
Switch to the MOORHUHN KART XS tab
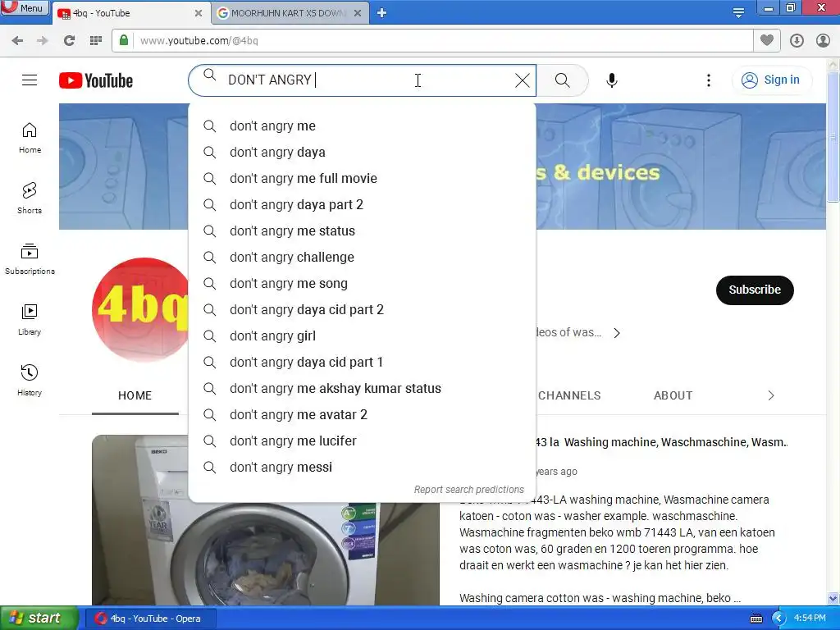point(290,13)
